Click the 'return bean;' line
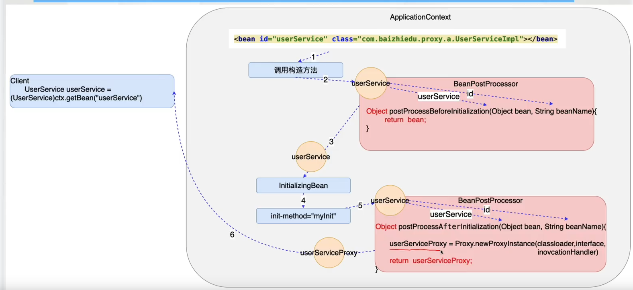Image resolution: width=633 pixels, height=290 pixels. pyautogui.click(x=405, y=120)
